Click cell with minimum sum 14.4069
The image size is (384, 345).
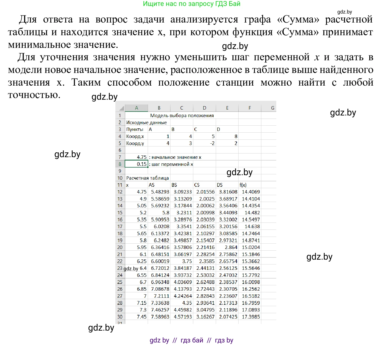point(250,192)
